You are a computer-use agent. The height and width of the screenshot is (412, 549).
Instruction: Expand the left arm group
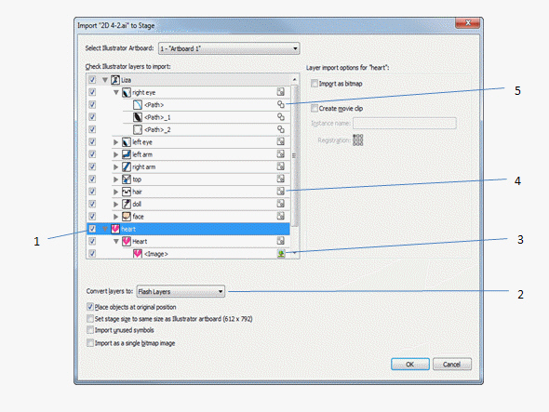coord(116,154)
